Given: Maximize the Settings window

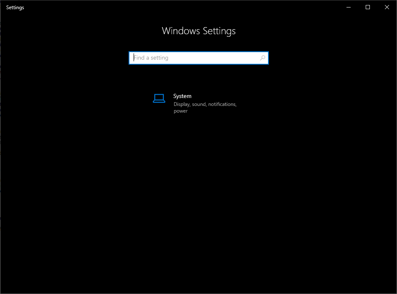Looking at the screenshot, I should coord(368,8).
